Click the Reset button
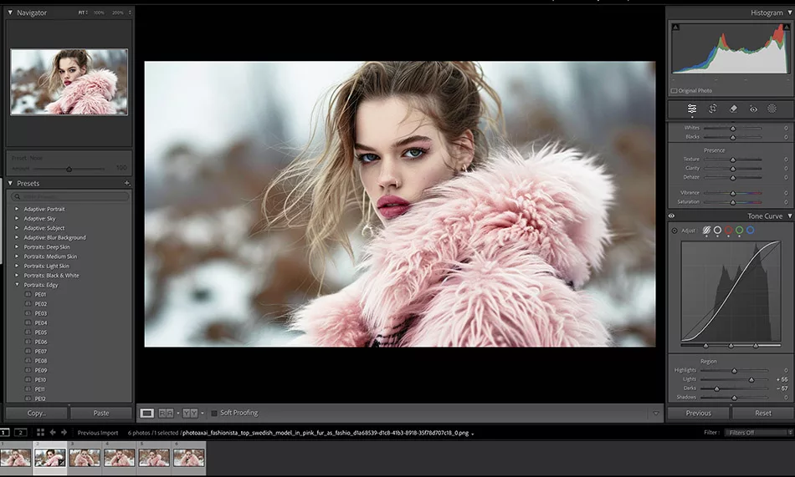This screenshot has width=795, height=477. click(x=762, y=414)
